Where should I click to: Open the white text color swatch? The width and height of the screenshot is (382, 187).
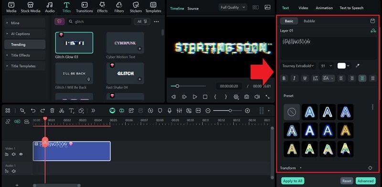pyautogui.click(x=341, y=66)
